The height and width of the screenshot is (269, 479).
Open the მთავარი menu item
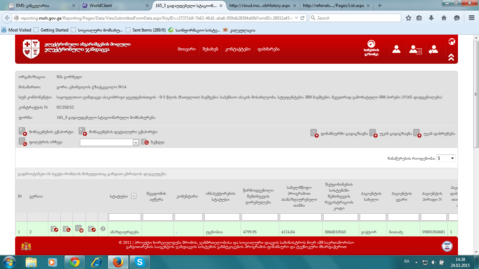(186, 49)
